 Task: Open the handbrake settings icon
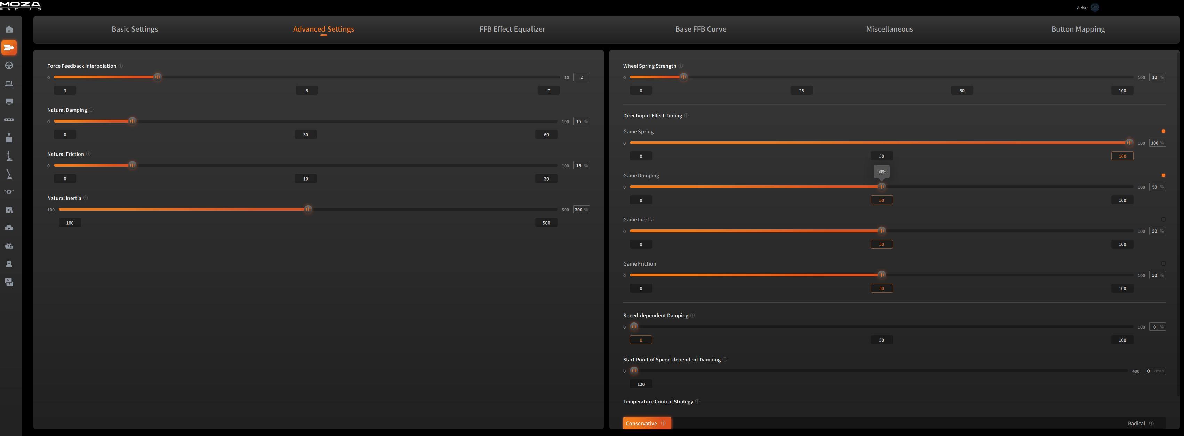9,174
